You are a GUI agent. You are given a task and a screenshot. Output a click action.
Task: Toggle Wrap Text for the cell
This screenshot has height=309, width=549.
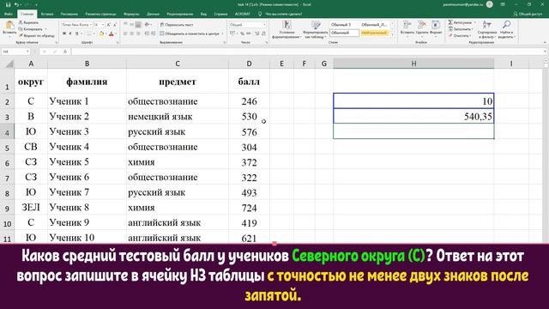177,25
